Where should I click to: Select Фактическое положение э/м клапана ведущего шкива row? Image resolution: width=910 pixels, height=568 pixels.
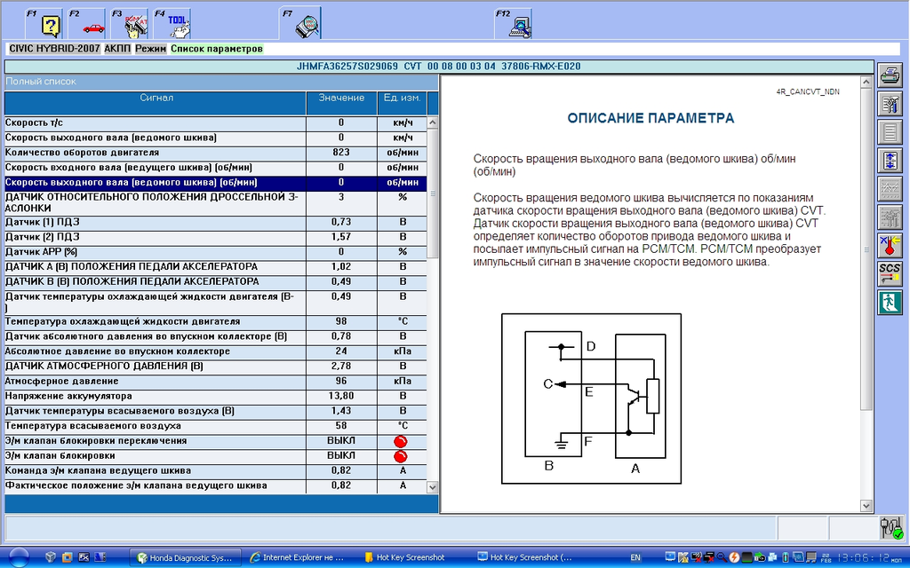tap(215, 486)
